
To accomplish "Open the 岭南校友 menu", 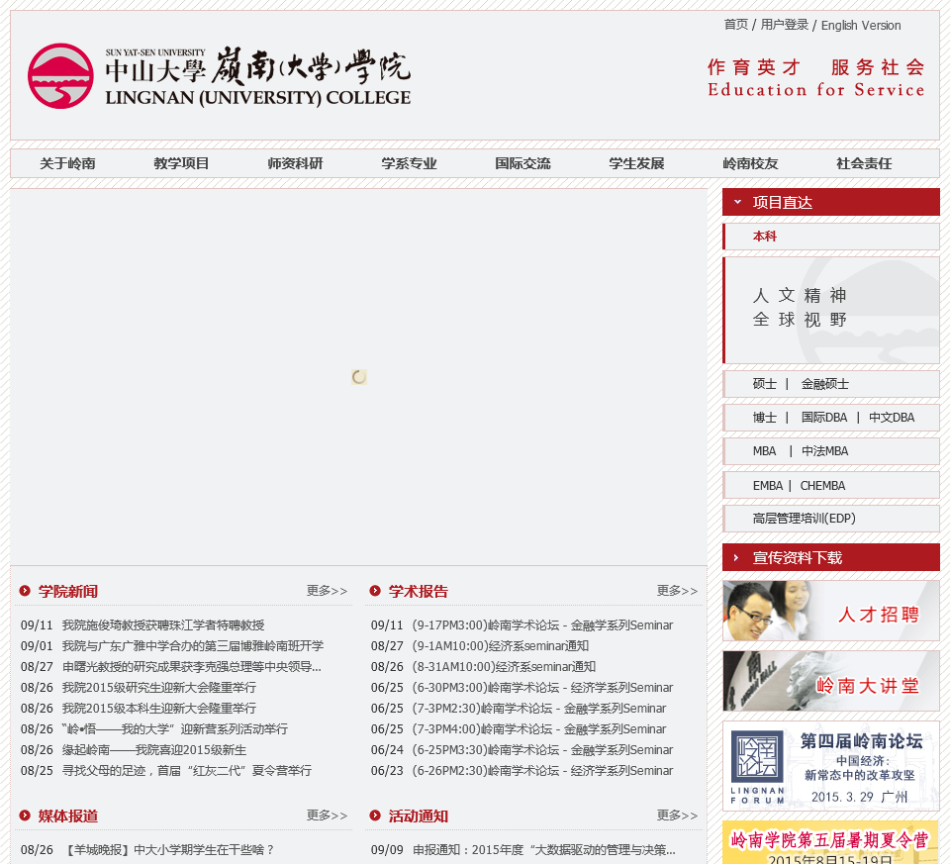I will (751, 163).
